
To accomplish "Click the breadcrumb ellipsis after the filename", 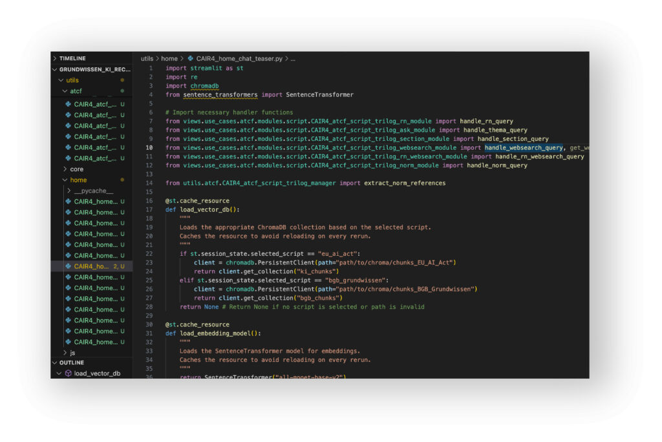I will tap(293, 59).
